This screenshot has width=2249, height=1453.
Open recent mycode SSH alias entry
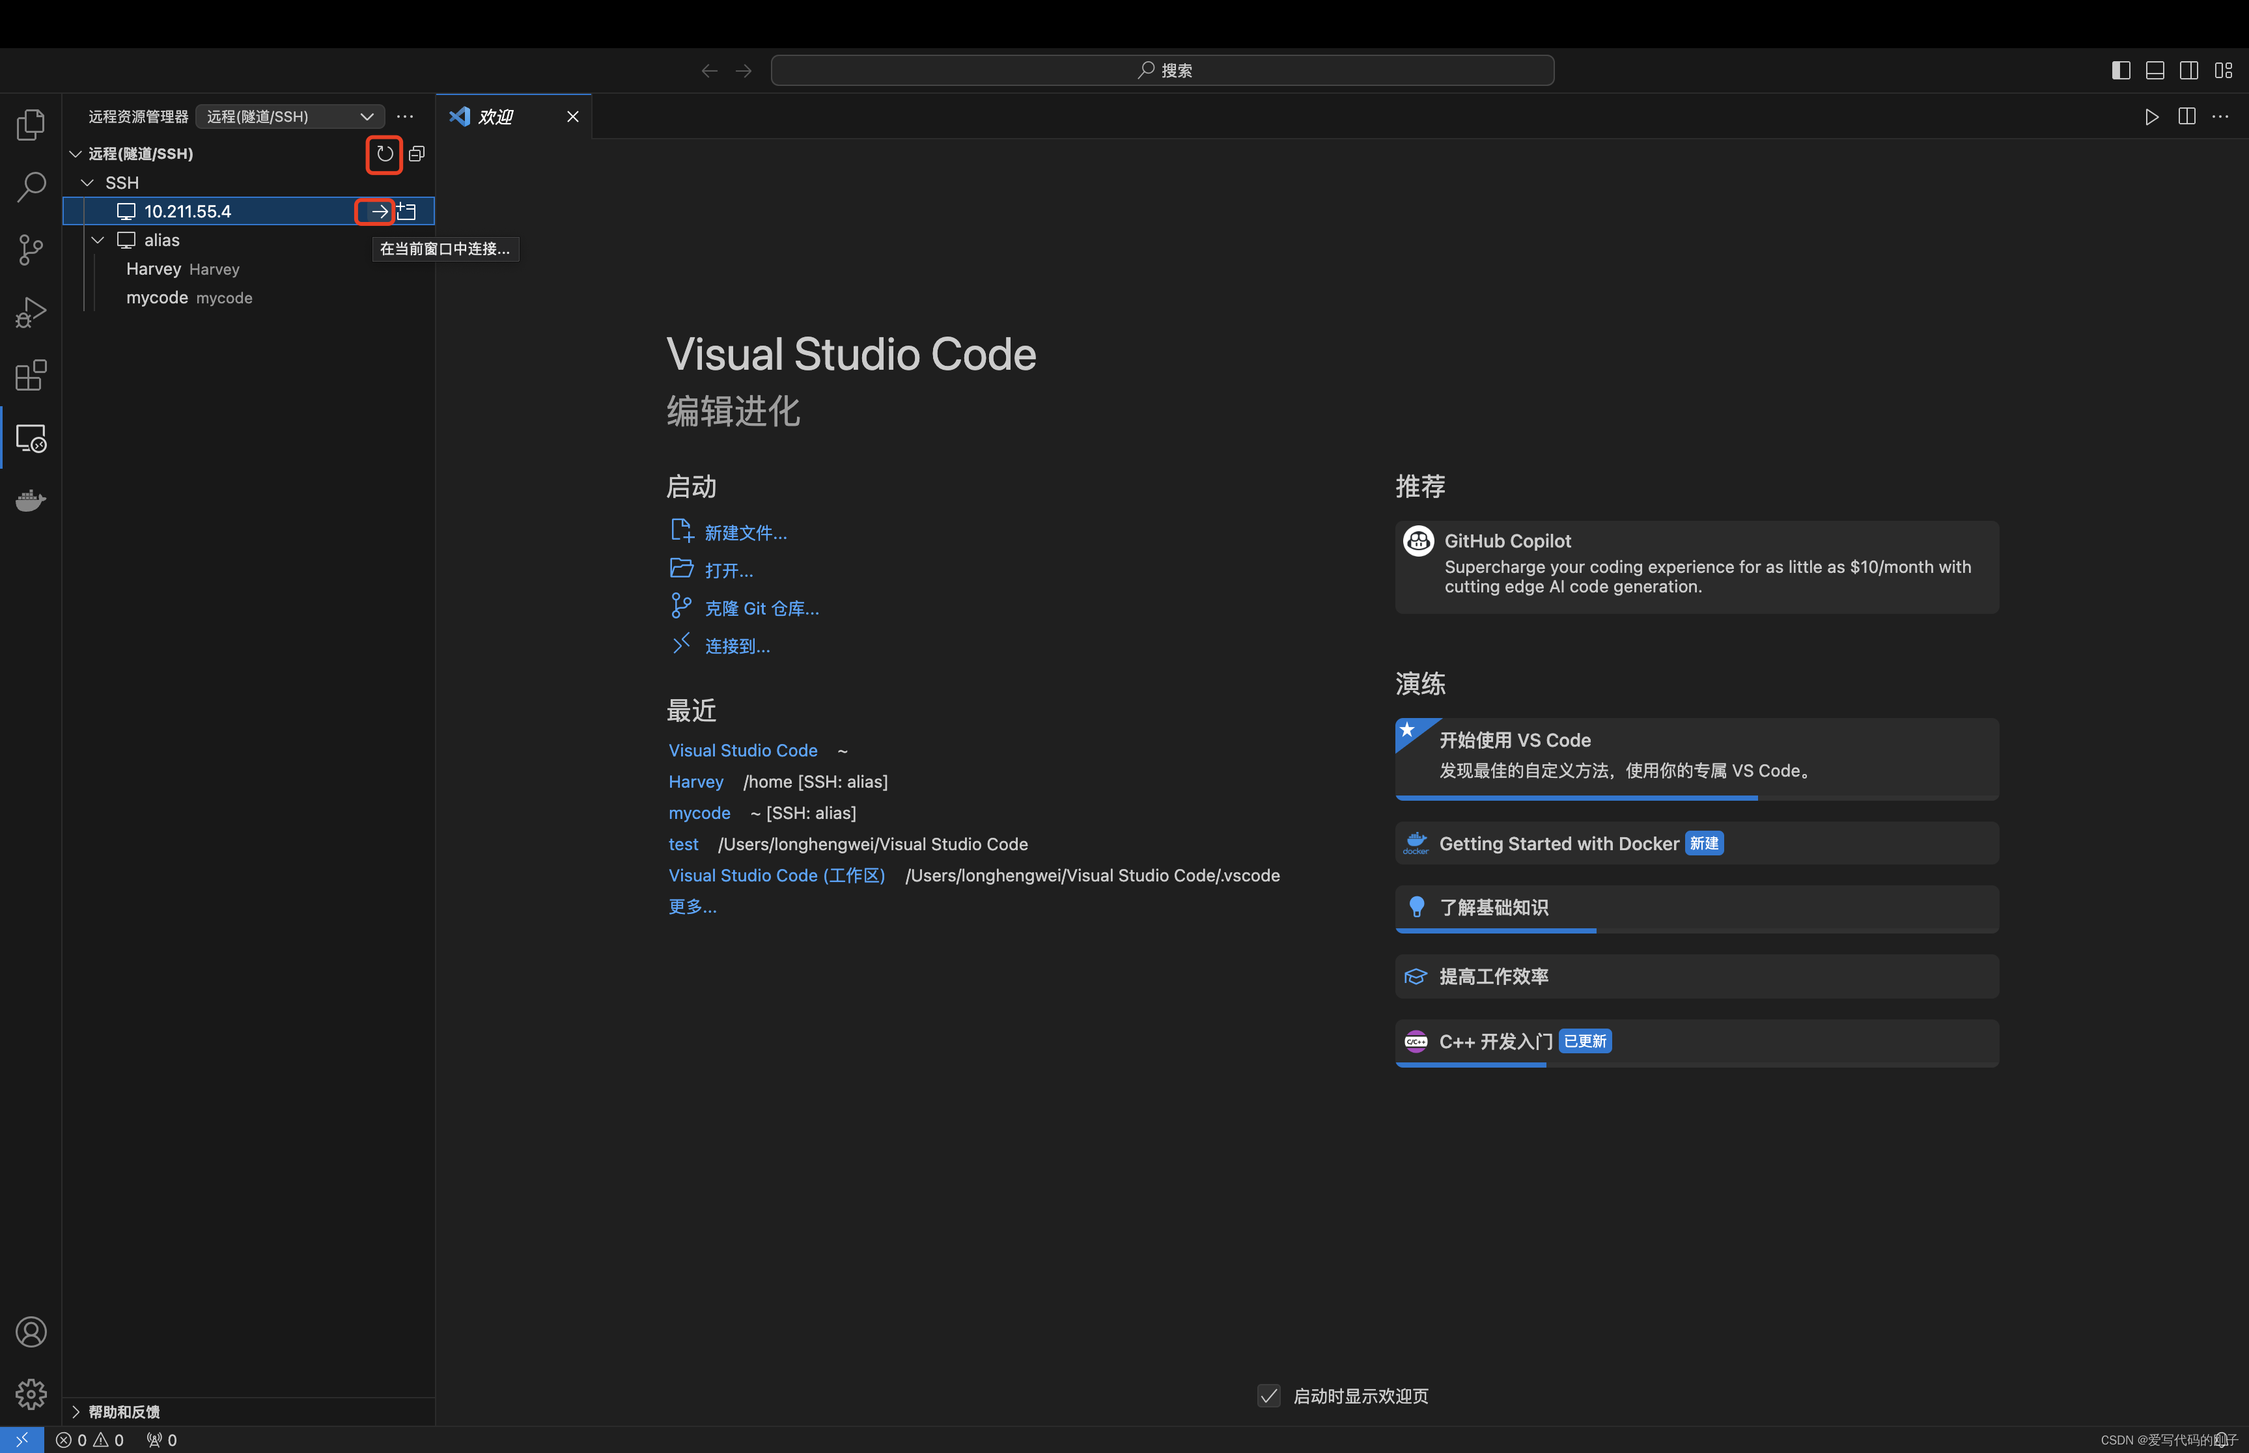[x=699, y=812]
